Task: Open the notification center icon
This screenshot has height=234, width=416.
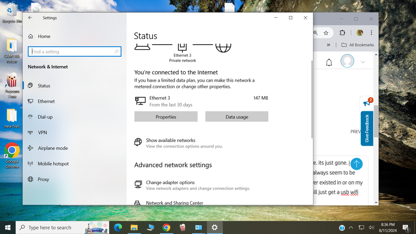Action: pos(406,228)
